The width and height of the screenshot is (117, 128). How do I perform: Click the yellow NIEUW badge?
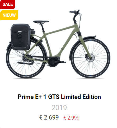coord(9,15)
